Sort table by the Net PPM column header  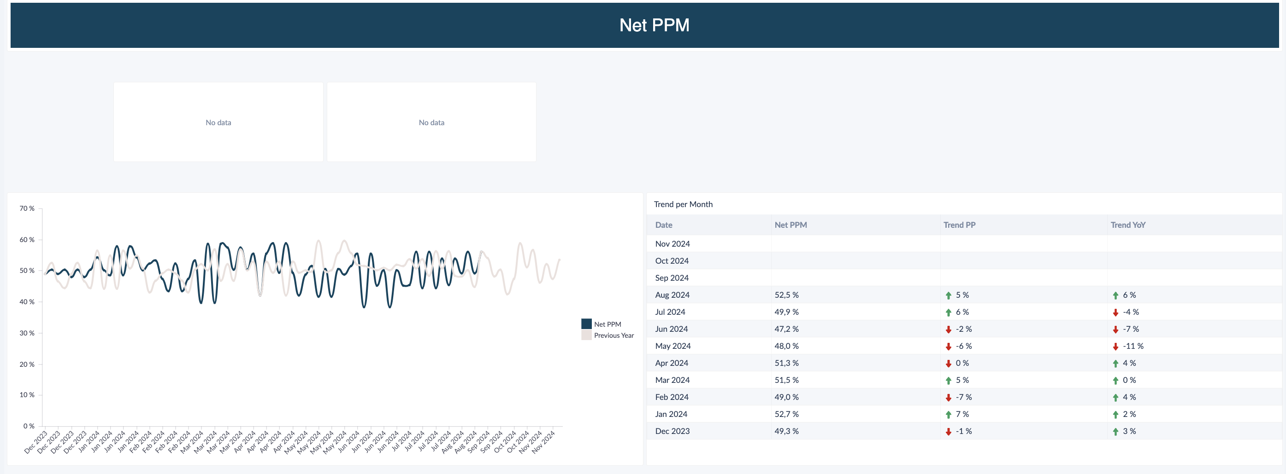(790, 225)
